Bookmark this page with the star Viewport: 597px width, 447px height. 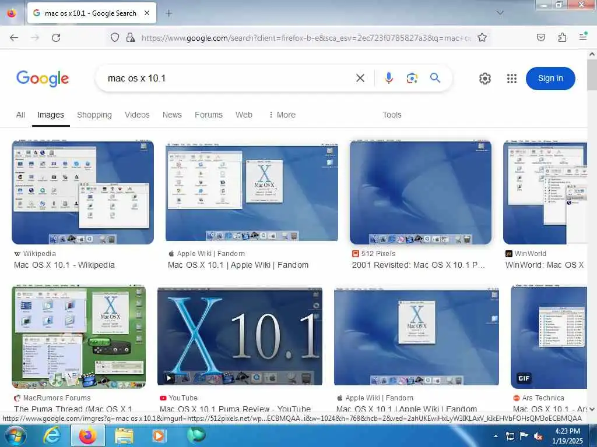point(482,37)
